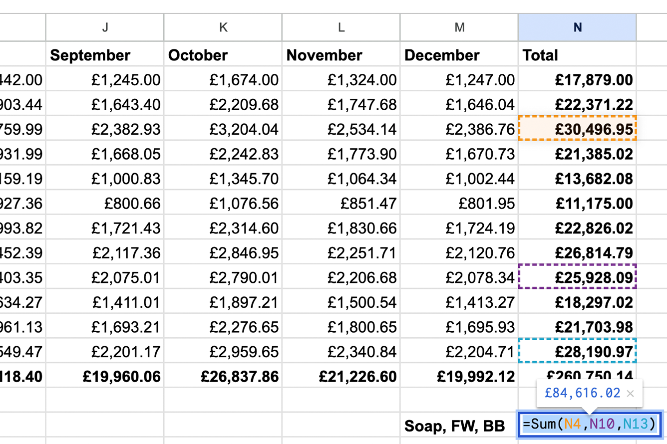Click the December header cell
Viewport: 667px width, 444px height.
click(458, 55)
